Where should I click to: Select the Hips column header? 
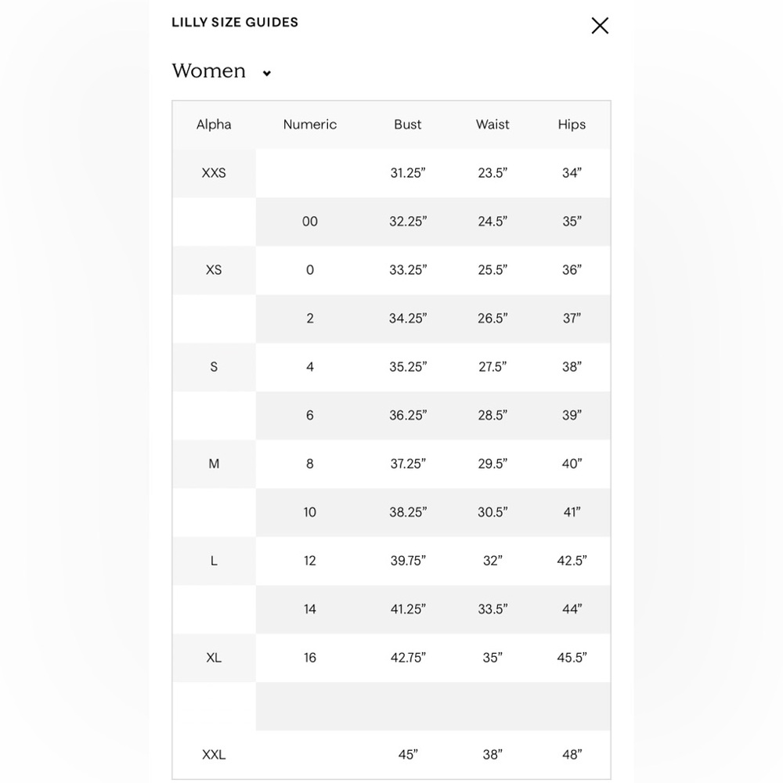click(572, 124)
